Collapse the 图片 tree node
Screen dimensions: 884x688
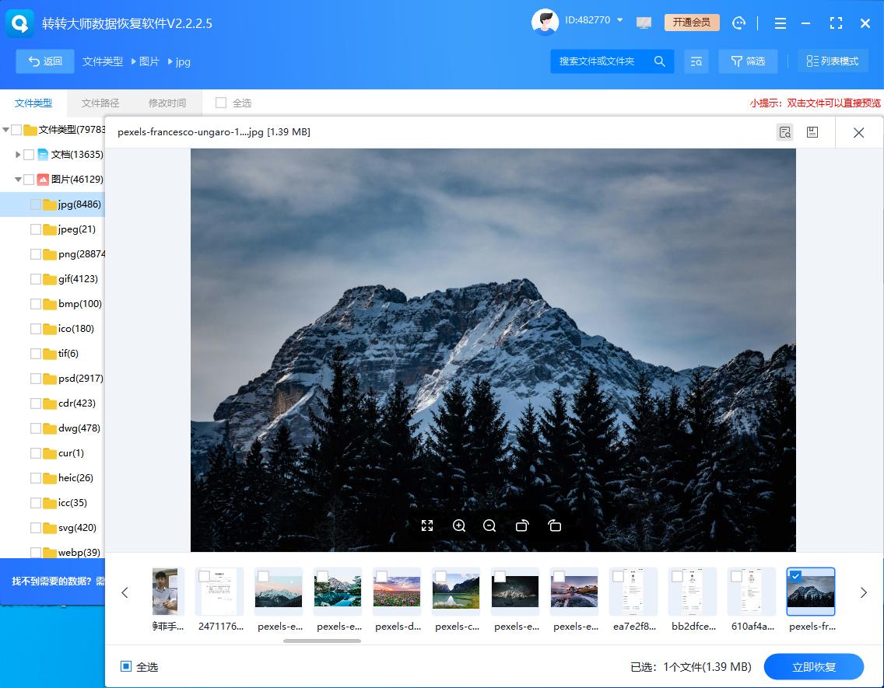coord(19,179)
